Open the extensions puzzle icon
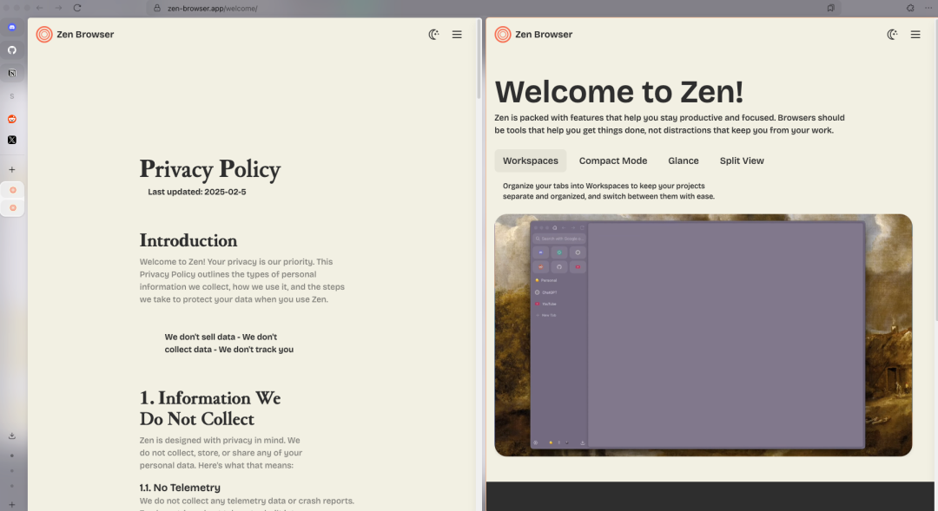This screenshot has width=938, height=511. point(910,9)
